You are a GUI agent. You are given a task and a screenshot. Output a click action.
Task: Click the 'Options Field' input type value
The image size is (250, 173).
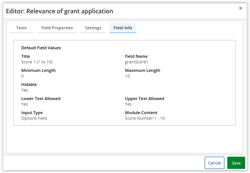pos(34,118)
